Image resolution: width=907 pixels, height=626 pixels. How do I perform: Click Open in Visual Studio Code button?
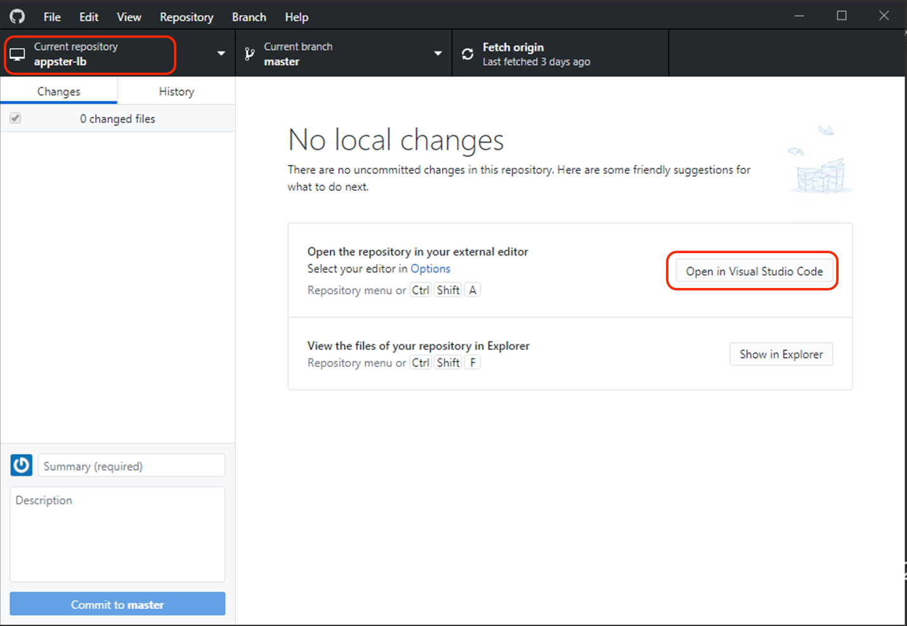click(x=754, y=271)
